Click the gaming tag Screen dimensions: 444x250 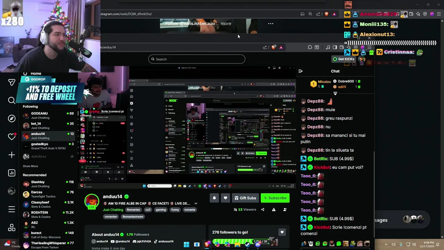[161, 210]
